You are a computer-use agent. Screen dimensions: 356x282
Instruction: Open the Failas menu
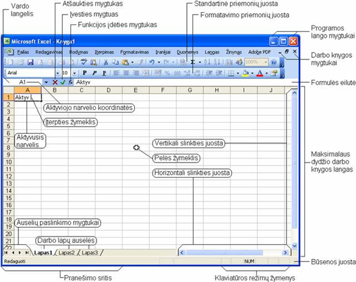tap(23, 52)
